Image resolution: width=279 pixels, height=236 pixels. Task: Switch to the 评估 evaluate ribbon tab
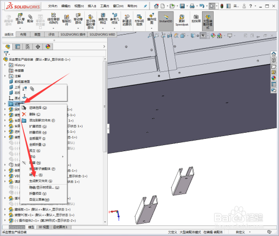(x=51, y=35)
